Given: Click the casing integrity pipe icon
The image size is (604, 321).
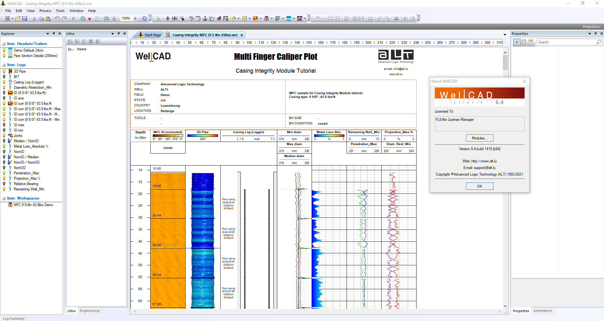Looking at the screenshot, I should click(x=267, y=19).
